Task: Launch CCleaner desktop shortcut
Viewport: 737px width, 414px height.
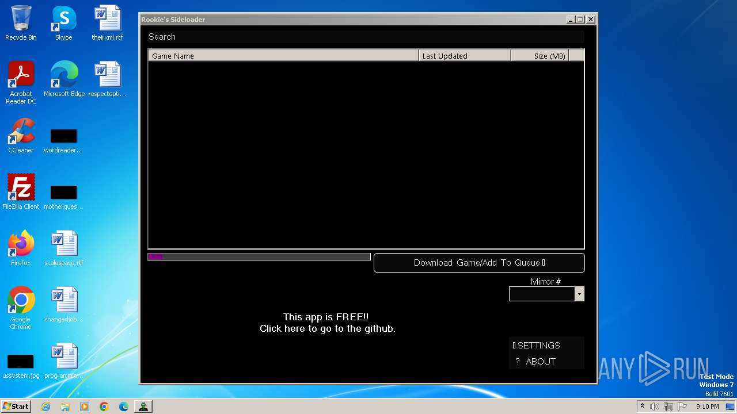Action: coord(21,136)
